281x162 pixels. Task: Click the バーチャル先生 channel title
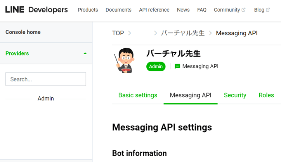click(x=173, y=54)
